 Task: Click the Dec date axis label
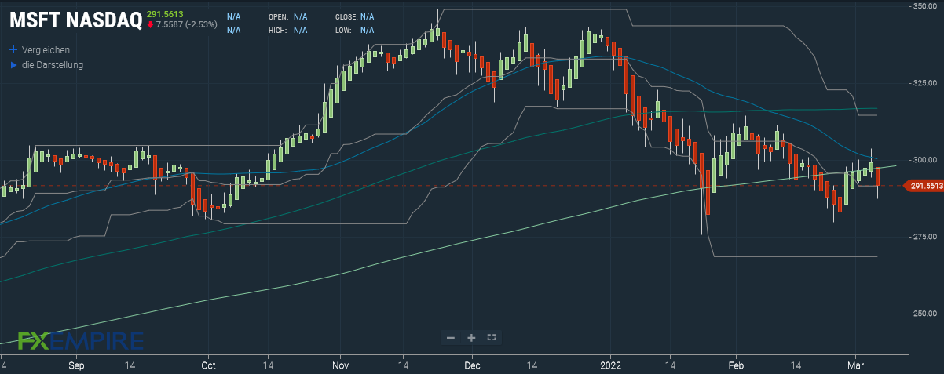472,365
